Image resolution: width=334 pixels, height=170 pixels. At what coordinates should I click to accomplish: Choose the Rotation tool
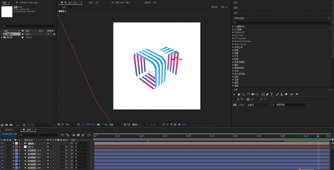coord(249,94)
